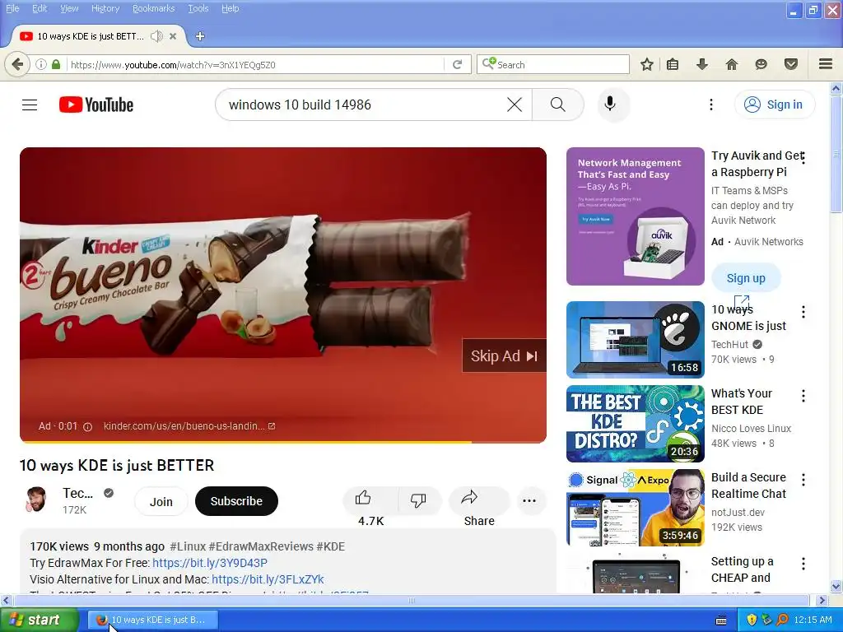
Task: Open the History menu
Action: point(105,8)
